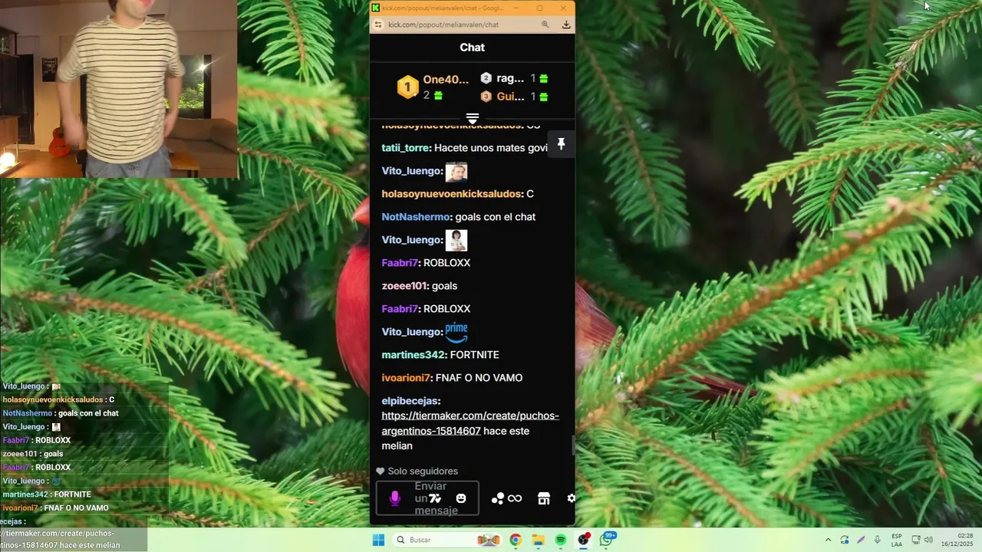
Task: Open the emoji picker smiley icon
Action: 461,498
